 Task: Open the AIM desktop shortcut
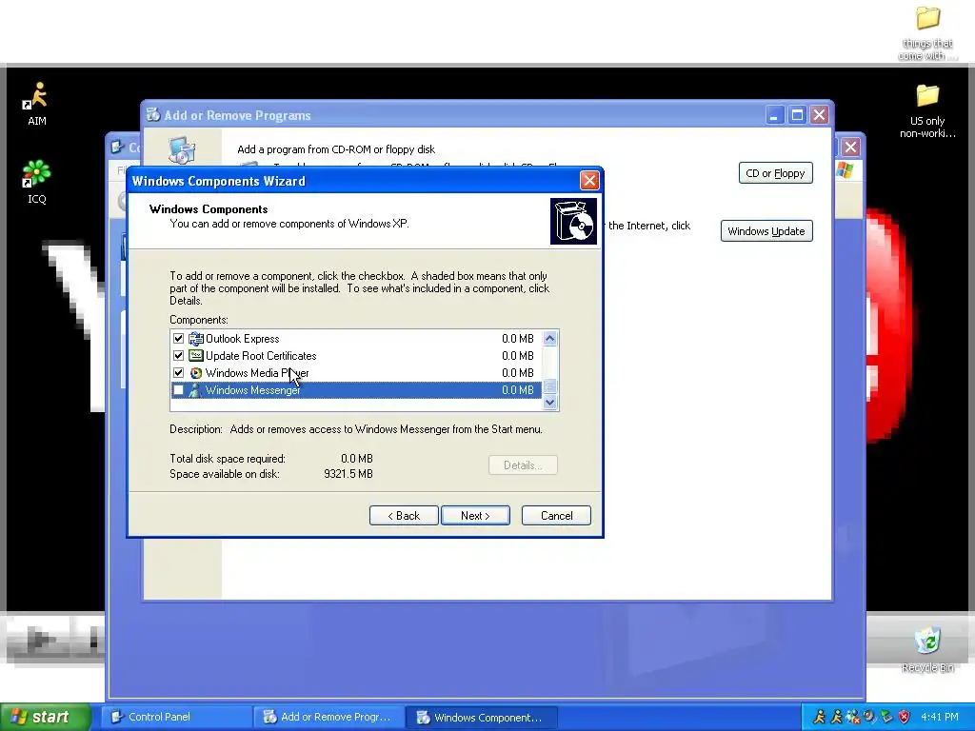click(37, 104)
